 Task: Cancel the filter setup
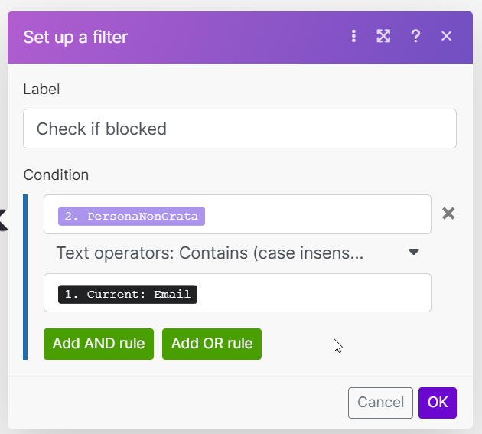pos(380,403)
